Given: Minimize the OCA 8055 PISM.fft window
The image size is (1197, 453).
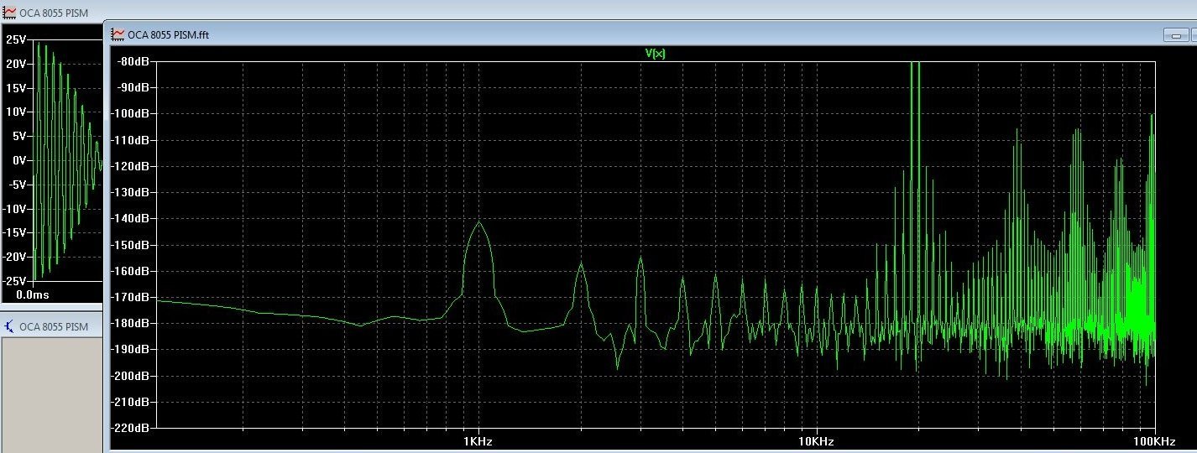Looking at the screenshot, I should pyautogui.click(x=1176, y=34).
